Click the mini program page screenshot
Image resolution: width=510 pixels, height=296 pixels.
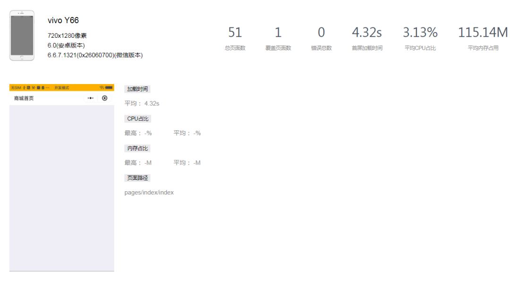click(x=62, y=178)
